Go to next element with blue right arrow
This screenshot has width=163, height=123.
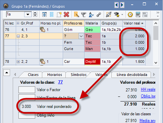tap(122, 5)
